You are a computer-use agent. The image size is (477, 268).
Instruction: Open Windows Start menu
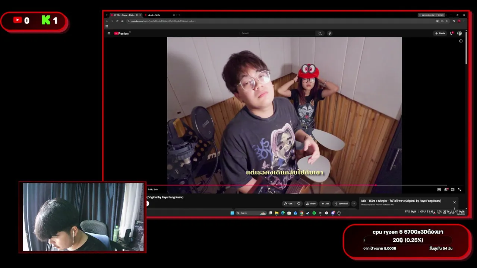click(x=232, y=213)
